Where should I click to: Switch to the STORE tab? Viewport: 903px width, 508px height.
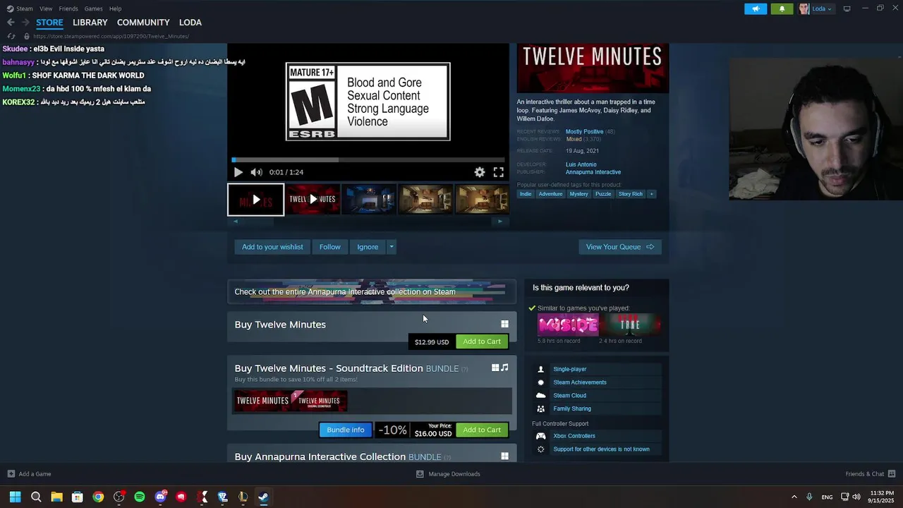tap(49, 23)
